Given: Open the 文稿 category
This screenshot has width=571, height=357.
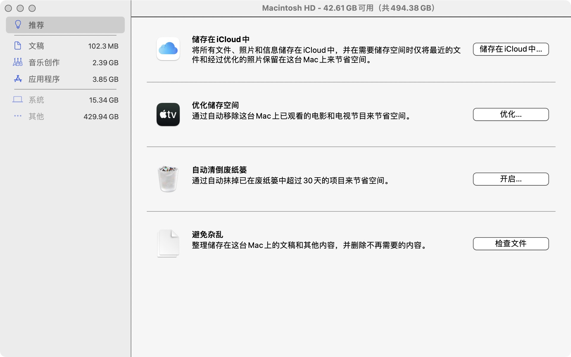Looking at the screenshot, I should coord(36,46).
